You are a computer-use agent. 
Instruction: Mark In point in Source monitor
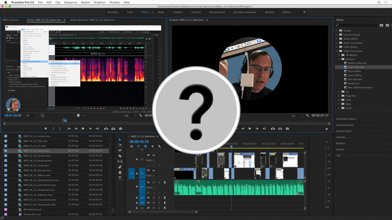[53, 128]
